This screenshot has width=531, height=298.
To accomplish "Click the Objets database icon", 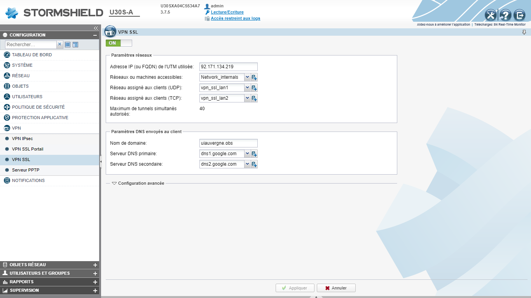I will click(x=7, y=86).
